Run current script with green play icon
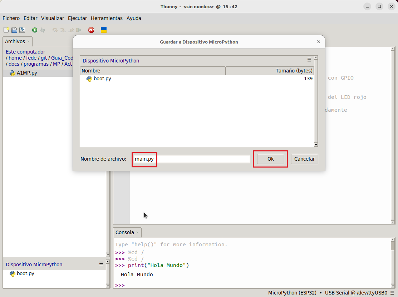Viewport: 398px width, 297px height. [35, 30]
